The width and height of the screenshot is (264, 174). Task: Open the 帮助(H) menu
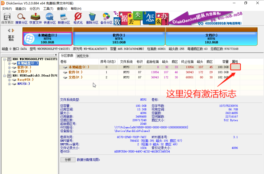tap(76, 9)
